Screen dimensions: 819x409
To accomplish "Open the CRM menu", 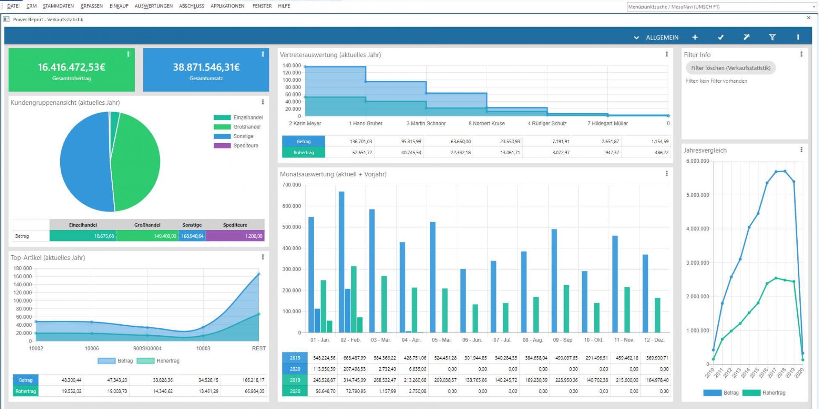I will pyautogui.click(x=32, y=6).
